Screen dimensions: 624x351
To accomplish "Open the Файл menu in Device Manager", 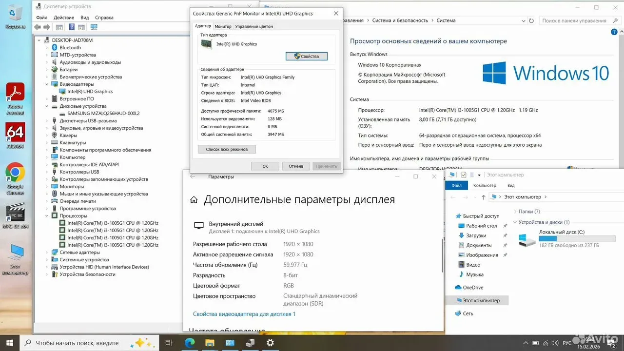I will coord(41,17).
